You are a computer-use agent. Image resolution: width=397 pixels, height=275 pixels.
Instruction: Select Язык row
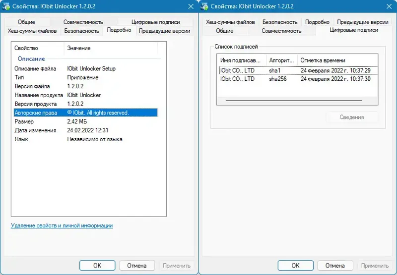[x=85, y=139]
